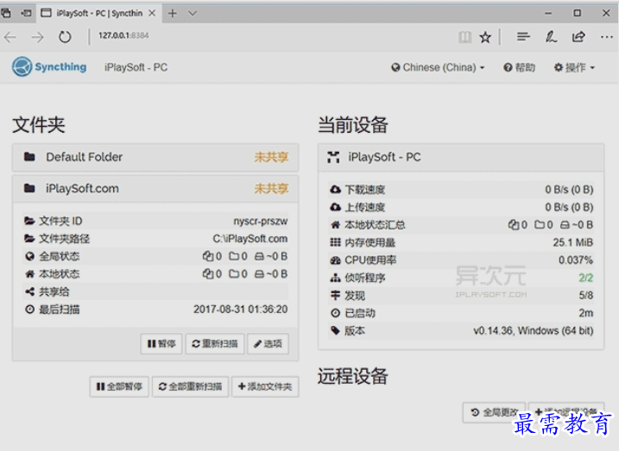This screenshot has height=451, width=619.
Task: Click the last scan time 2017-08-31 01:36:20
Action: [240, 310]
